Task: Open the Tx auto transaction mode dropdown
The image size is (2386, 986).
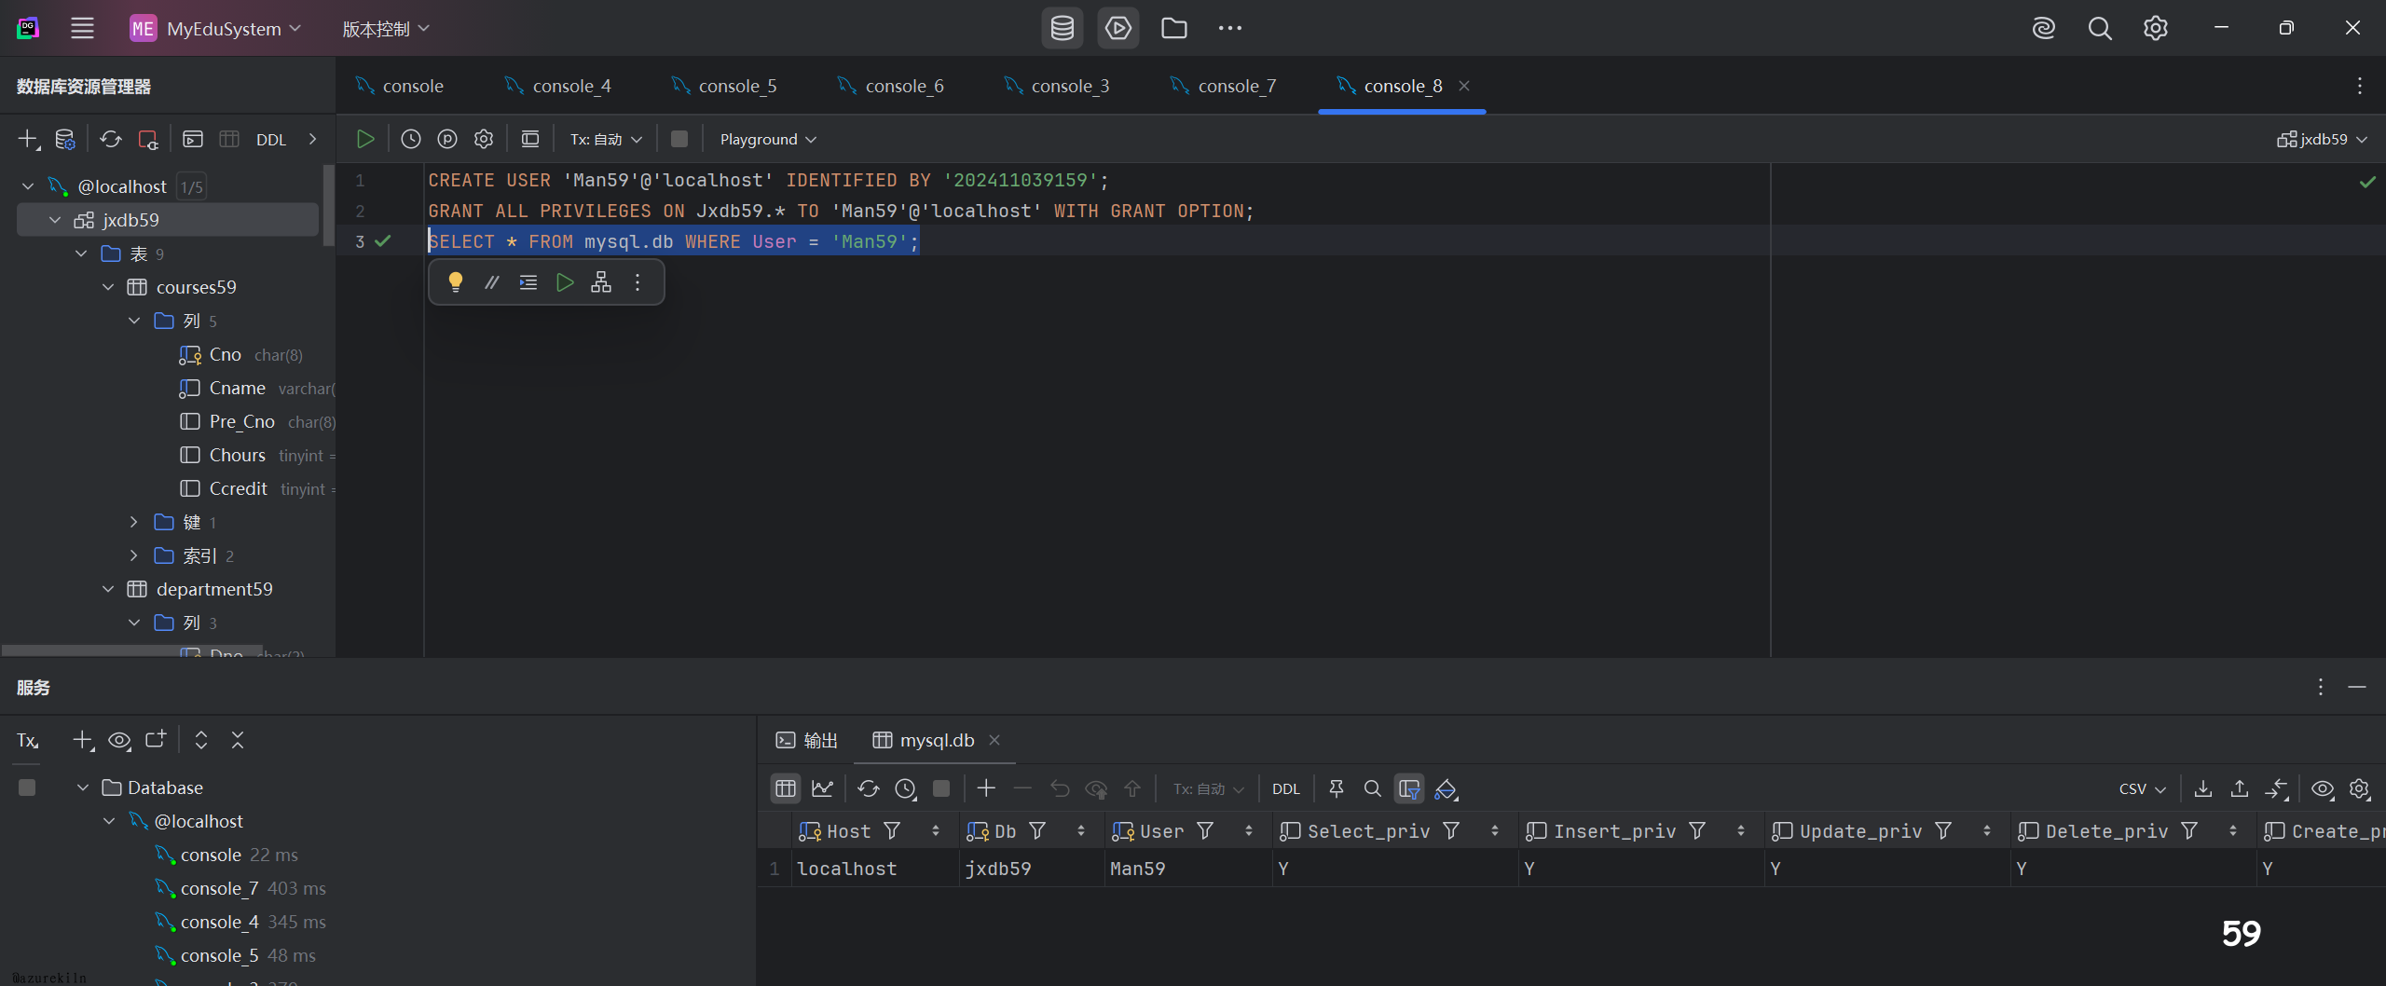Action: point(606,139)
